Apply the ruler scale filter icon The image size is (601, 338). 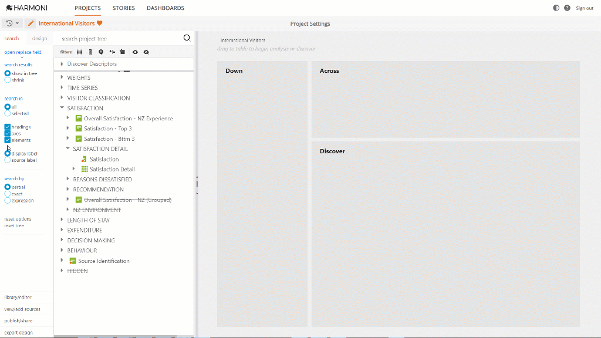[90, 52]
